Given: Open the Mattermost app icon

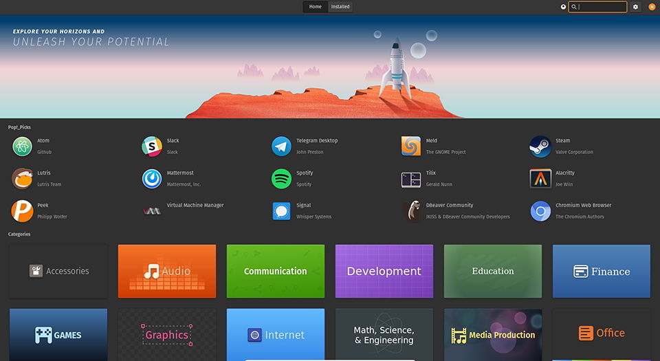Looking at the screenshot, I should pyautogui.click(x=152, y=179).
